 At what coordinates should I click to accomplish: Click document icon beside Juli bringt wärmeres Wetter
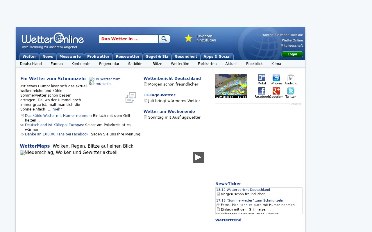pos(146,101)
